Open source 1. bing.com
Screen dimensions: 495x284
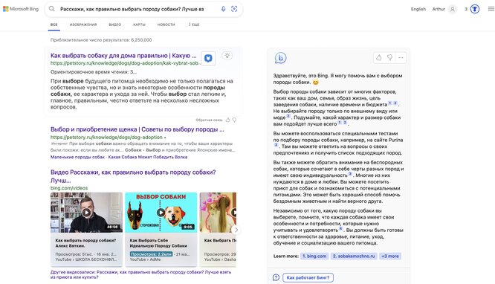[314, 256]
